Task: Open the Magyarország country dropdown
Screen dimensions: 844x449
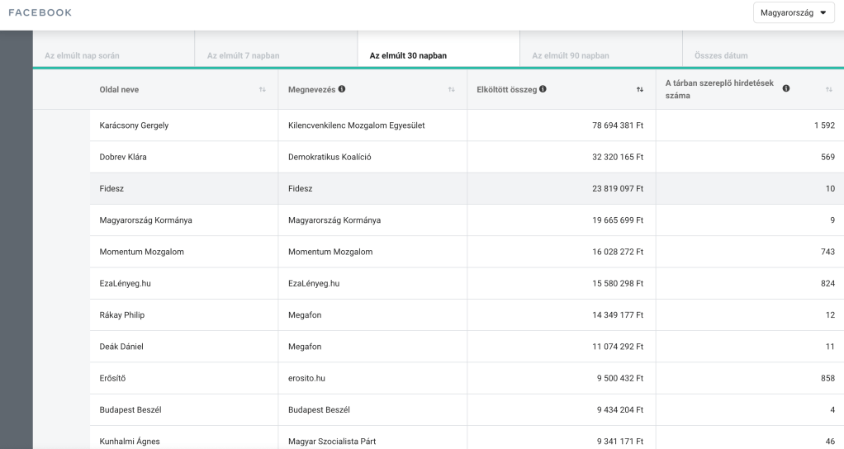Action: tap(793, 13)
